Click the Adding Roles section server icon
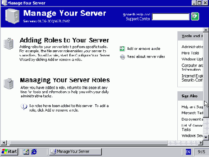Image resolution: width=209 pixels, height=157 pixels. (9, 43)
